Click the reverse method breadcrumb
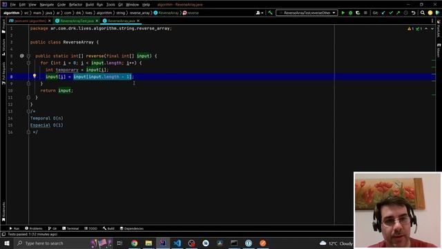 click(191, 12)
